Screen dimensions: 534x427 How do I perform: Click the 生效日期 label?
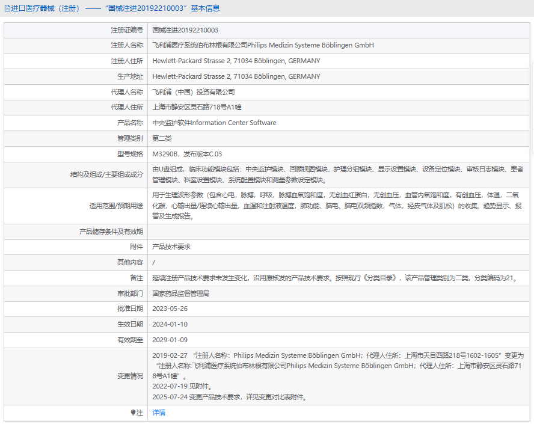(130, 325)
